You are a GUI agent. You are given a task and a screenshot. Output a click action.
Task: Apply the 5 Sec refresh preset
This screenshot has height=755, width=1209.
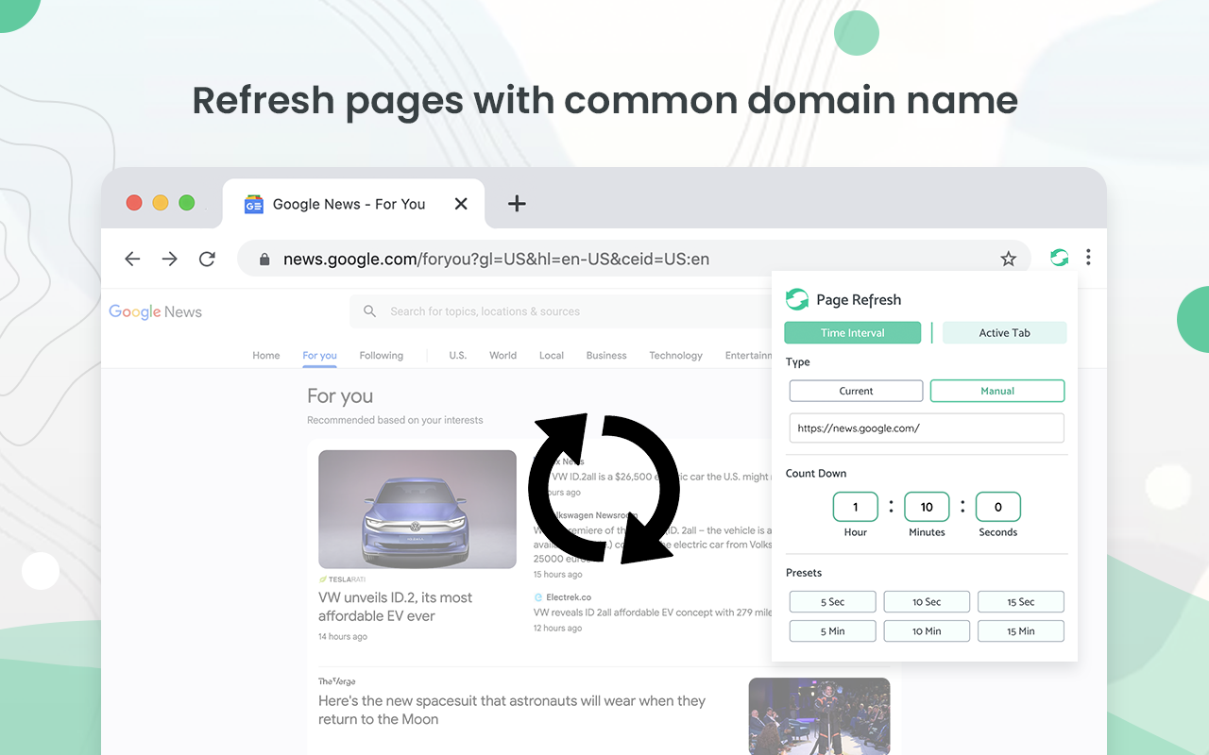click(x=832, y=601)
